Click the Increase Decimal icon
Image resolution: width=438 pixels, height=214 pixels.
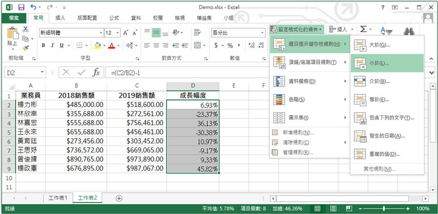[251, 46]
